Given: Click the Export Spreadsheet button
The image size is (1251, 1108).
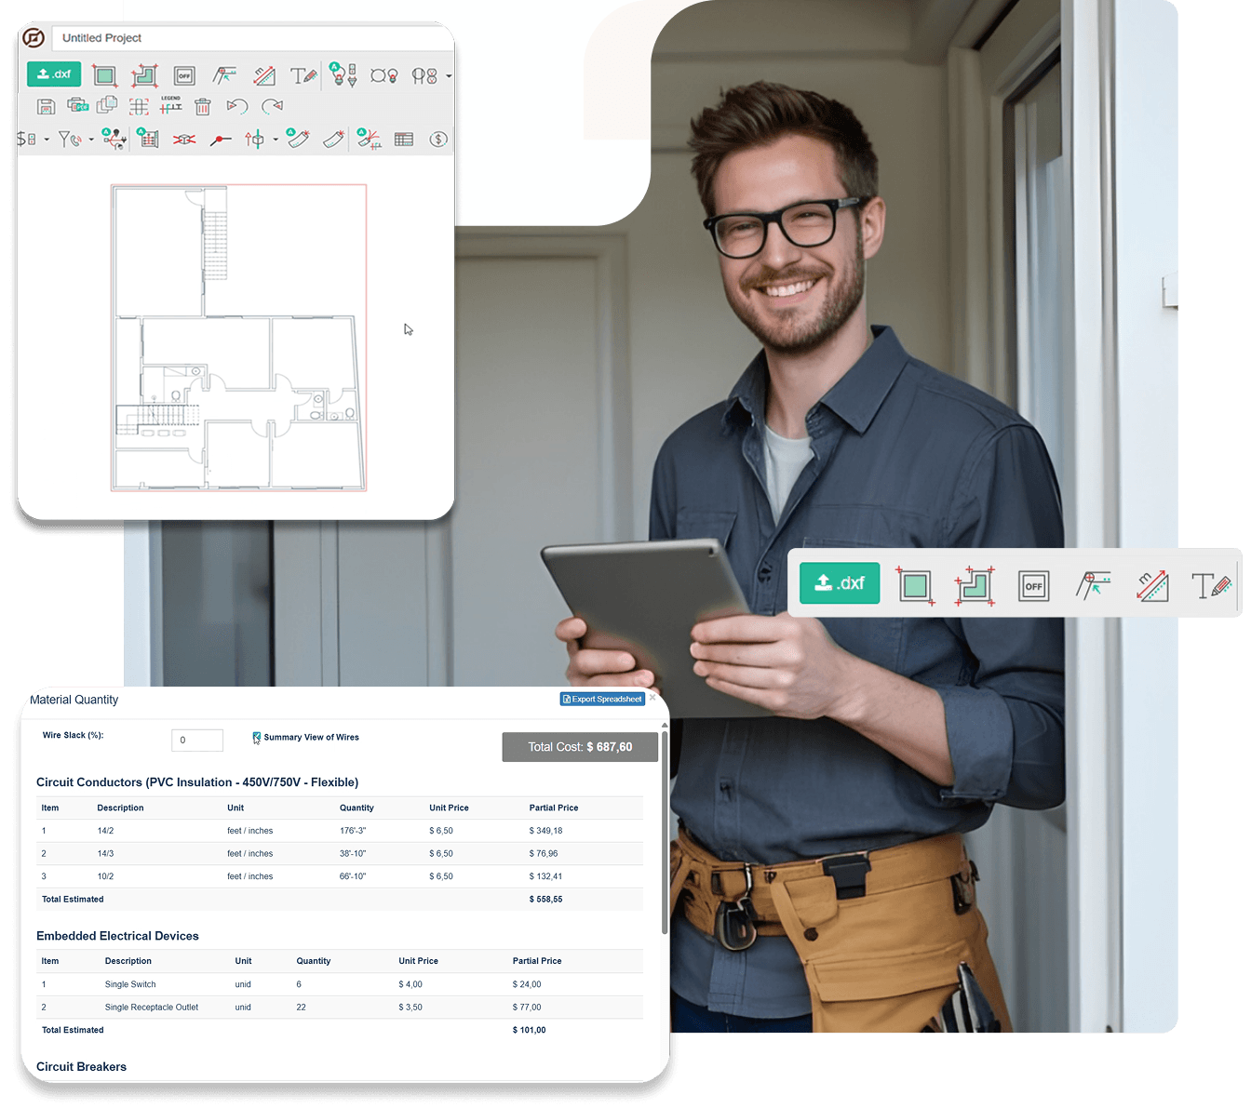Looking at the screenshot, I should [x=601, y=699].
